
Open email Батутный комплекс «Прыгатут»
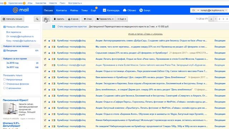pos(151,108)
